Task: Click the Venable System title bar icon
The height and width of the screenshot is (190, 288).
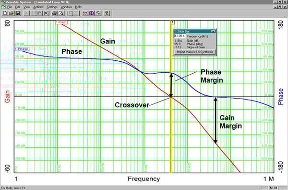Action: click(2, 2)
